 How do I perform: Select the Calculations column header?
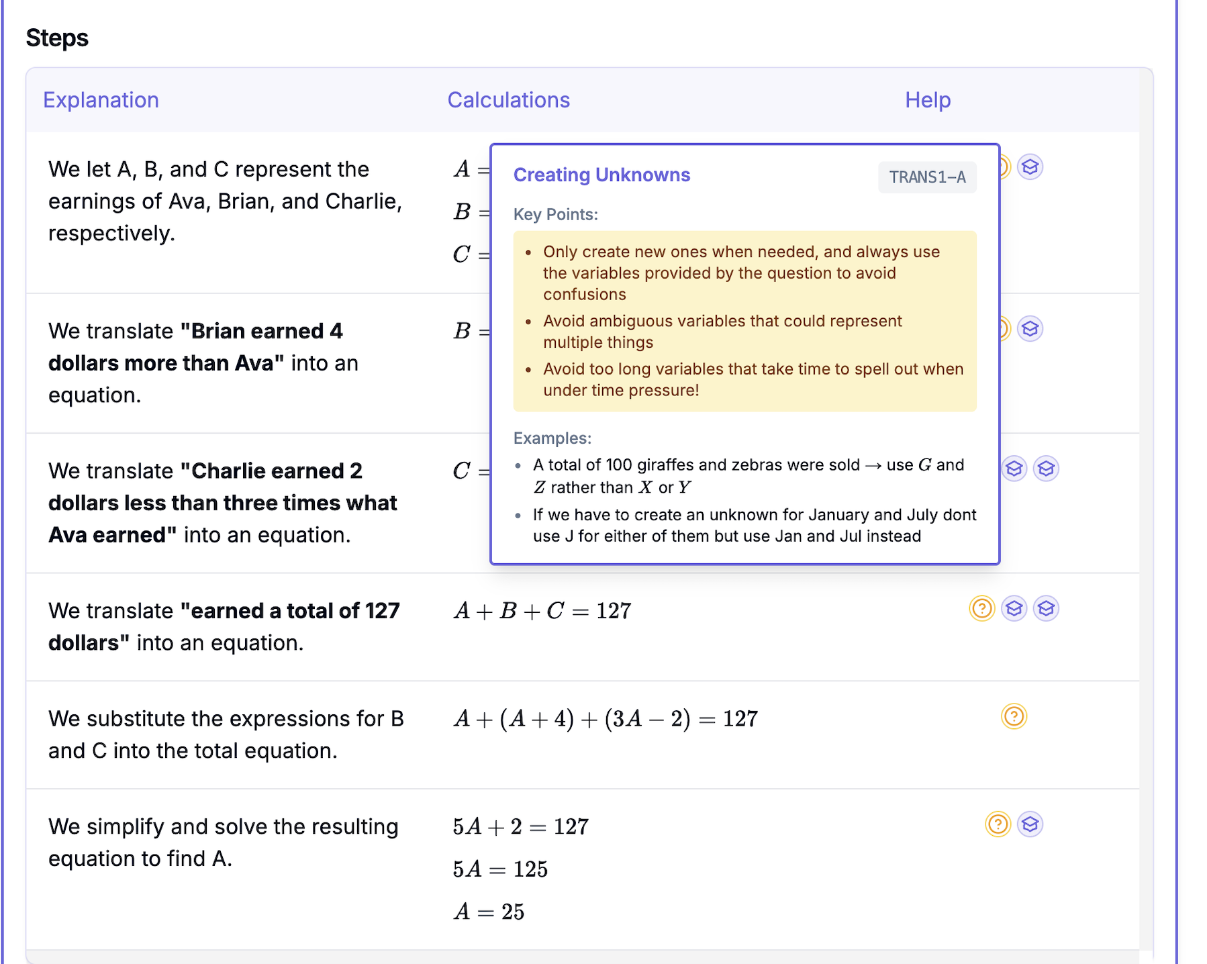[x=508, y=99]
